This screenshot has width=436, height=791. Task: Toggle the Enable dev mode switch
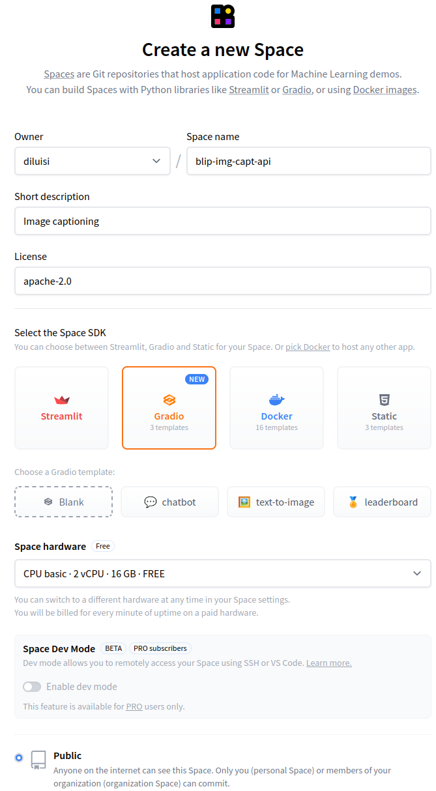coord(32,687)
